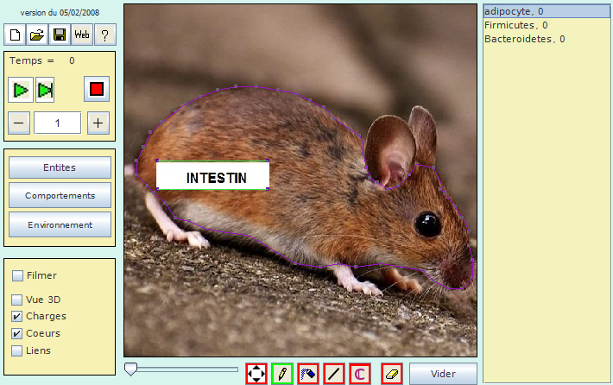Select the pencil drawing tool

282,374
